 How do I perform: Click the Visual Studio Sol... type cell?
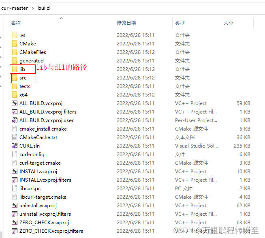pyautogui.click(x=197, y=146)
